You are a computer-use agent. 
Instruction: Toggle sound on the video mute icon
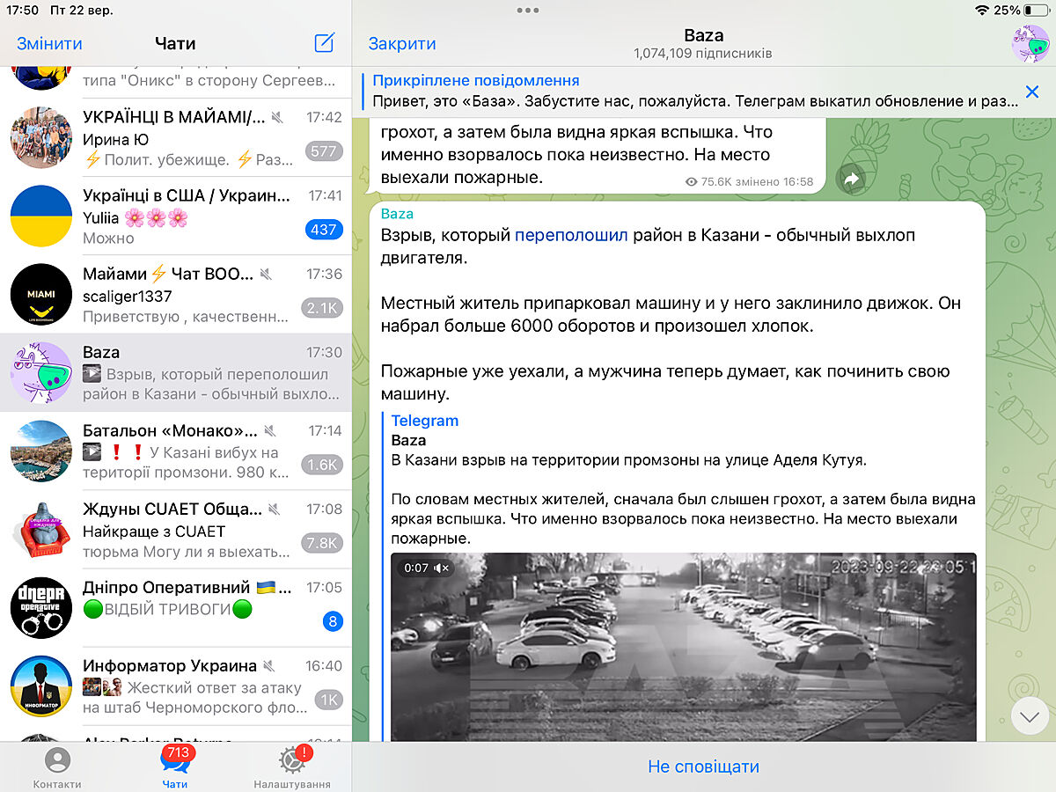click(x=442, y=568)
